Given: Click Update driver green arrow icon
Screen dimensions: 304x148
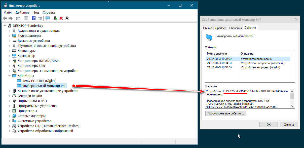Looking at the screenshot, I should coord(56,18).
